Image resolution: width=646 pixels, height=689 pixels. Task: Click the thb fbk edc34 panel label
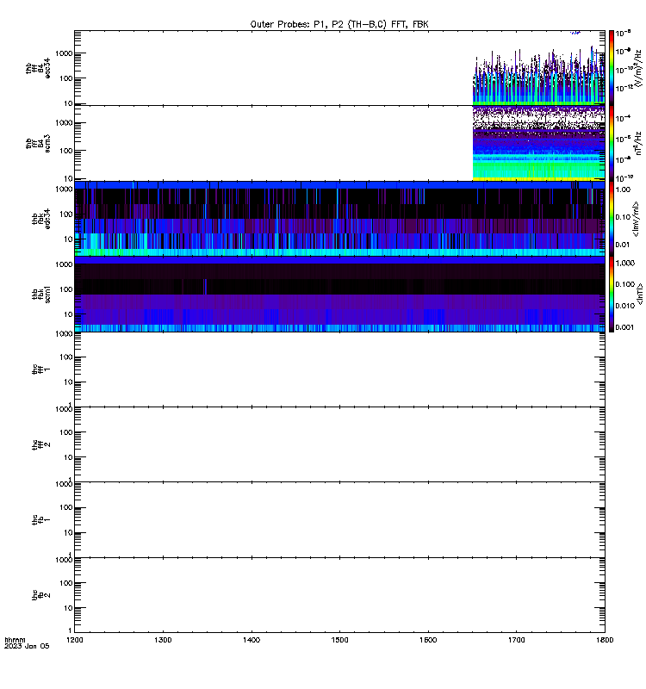41,219
